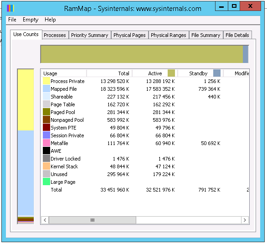Sort by the Active column header
Viewport: 267px width, 244px height.
point(155,73)
